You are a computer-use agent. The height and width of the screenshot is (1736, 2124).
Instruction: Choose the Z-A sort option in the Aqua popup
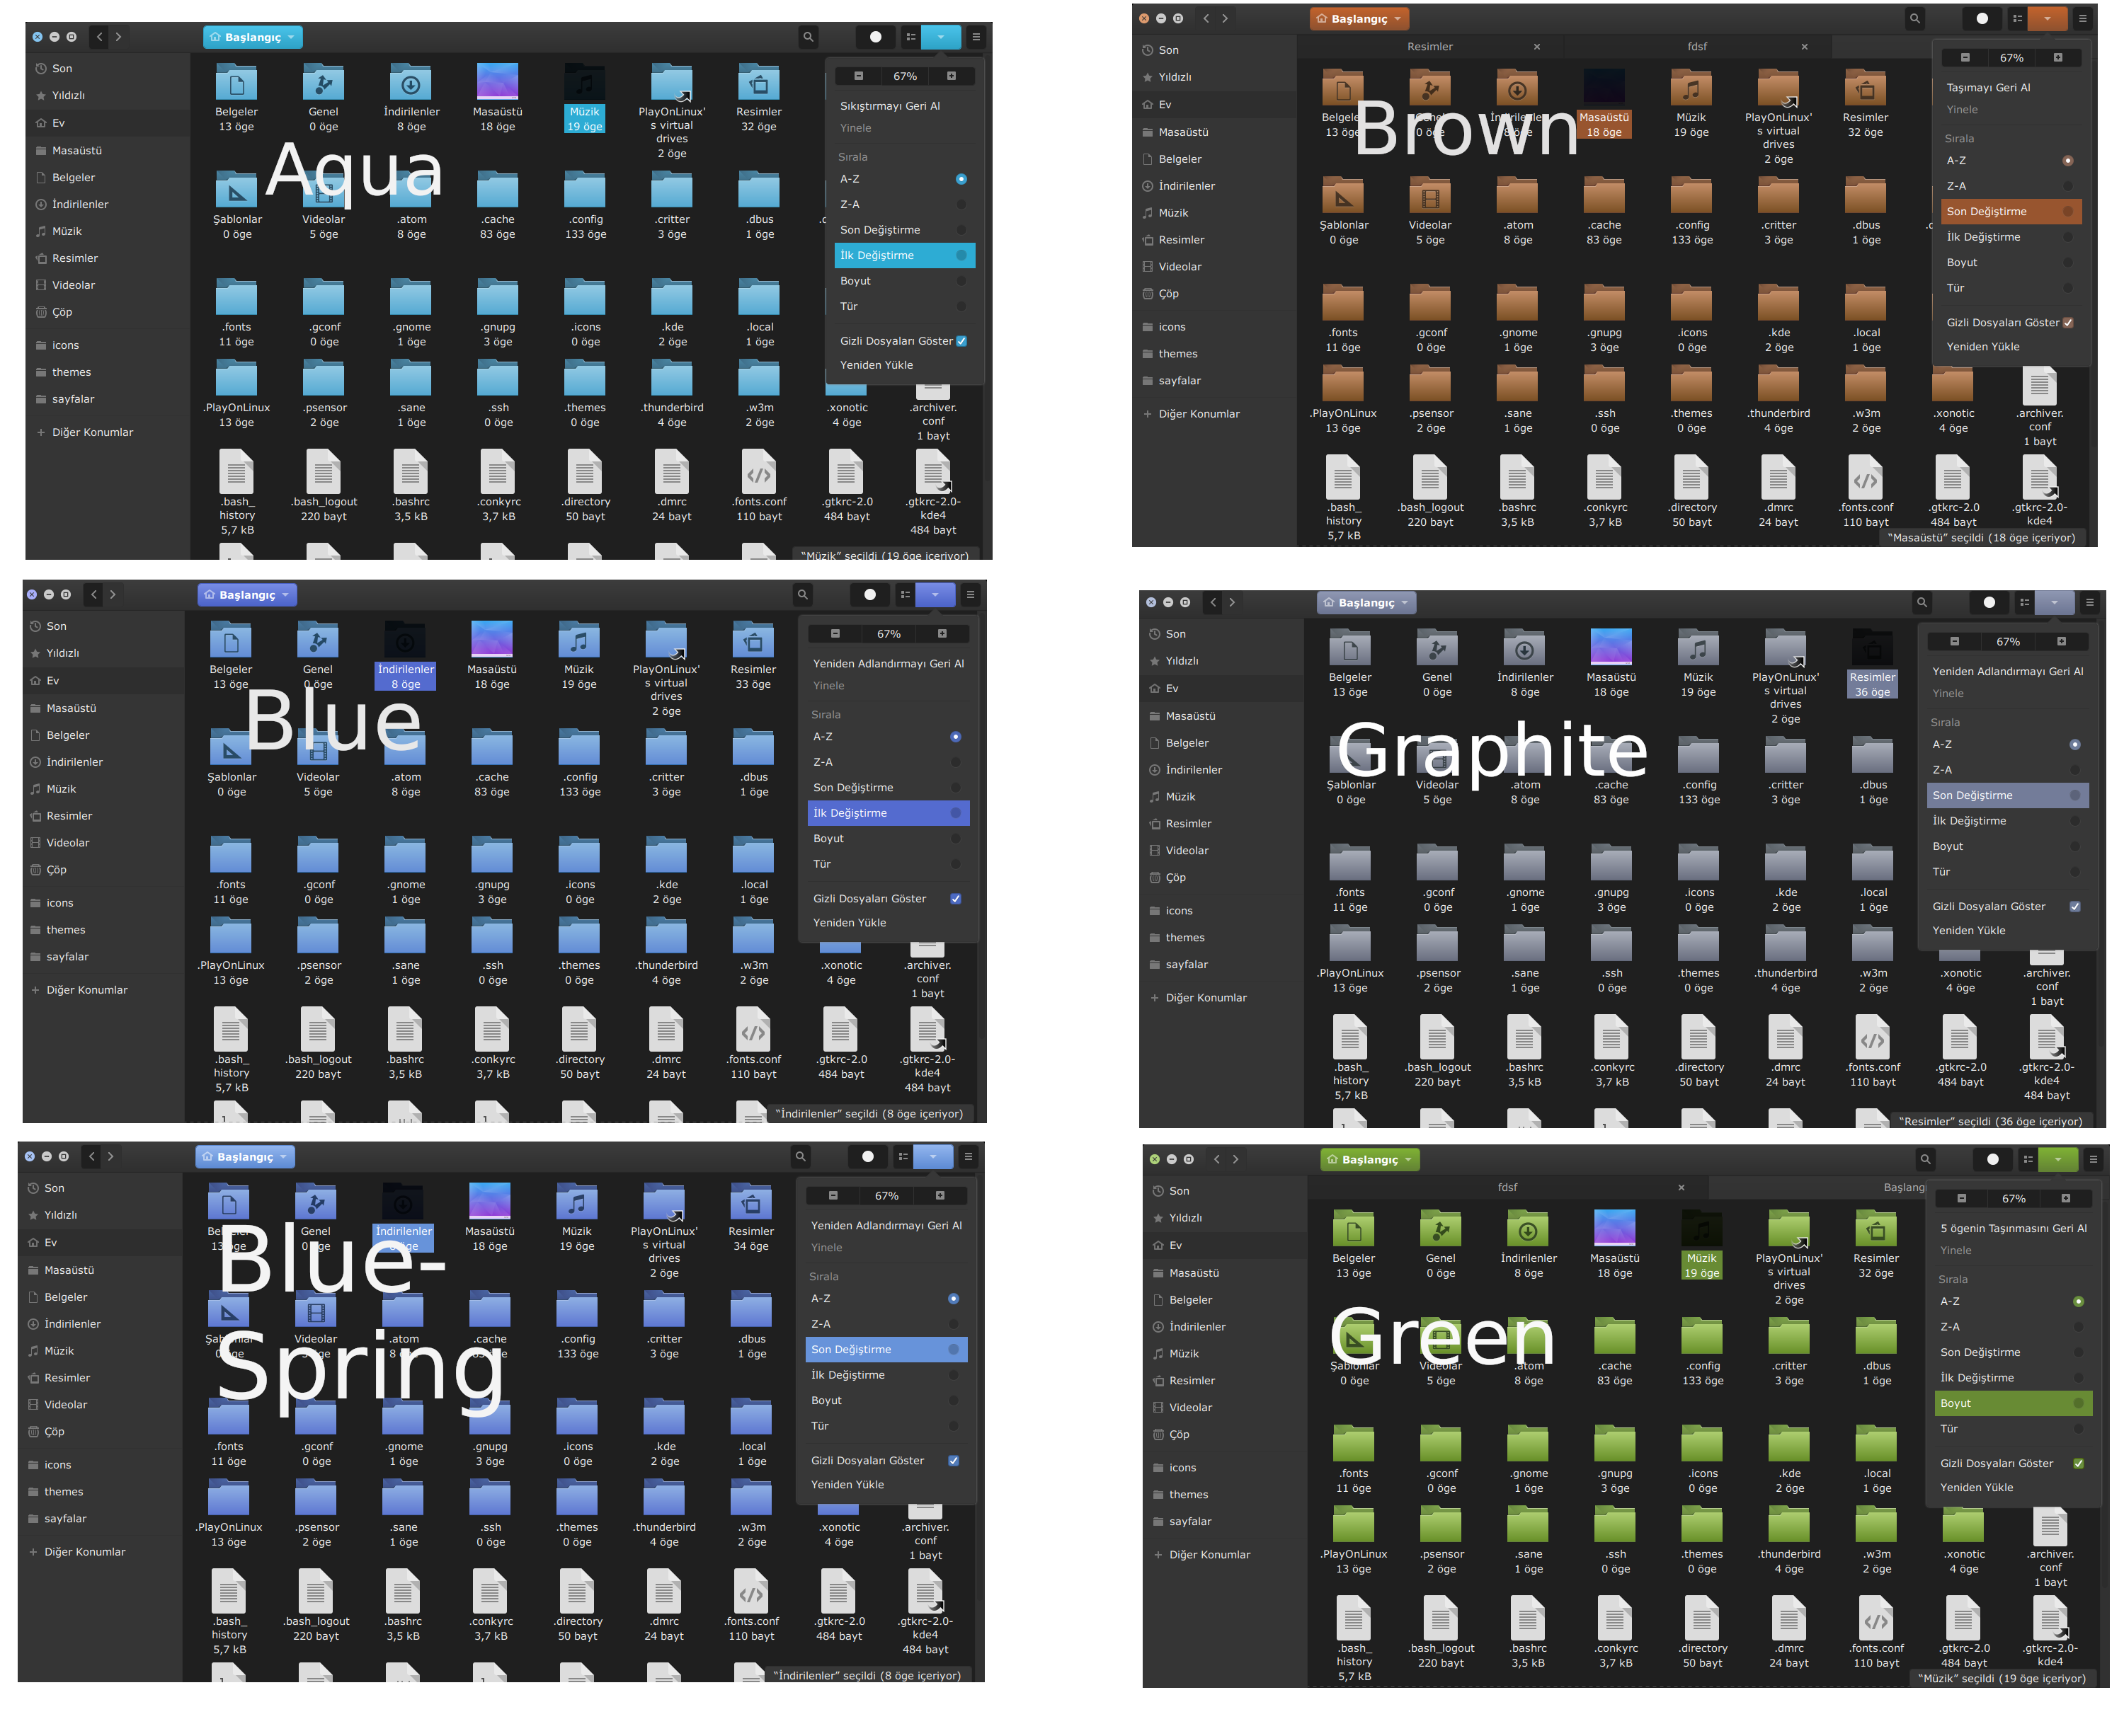[x=903, y=204]
